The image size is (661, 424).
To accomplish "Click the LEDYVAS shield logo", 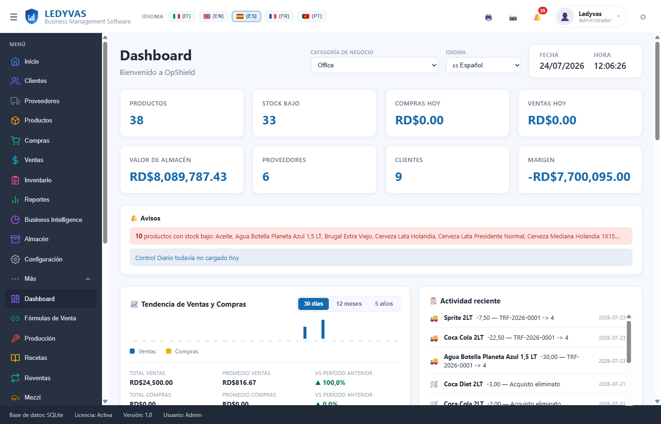I will point(32,16).
